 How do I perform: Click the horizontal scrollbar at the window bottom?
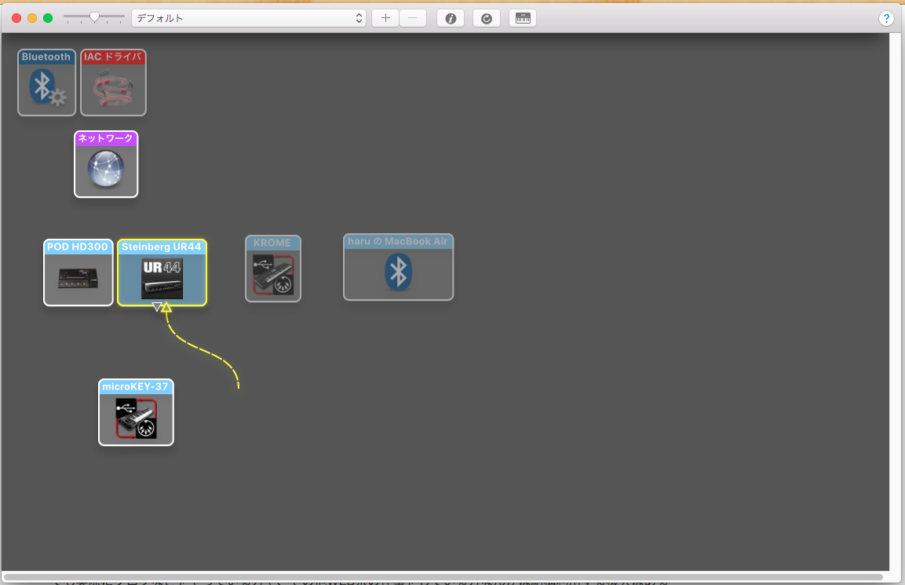(443, 577)
